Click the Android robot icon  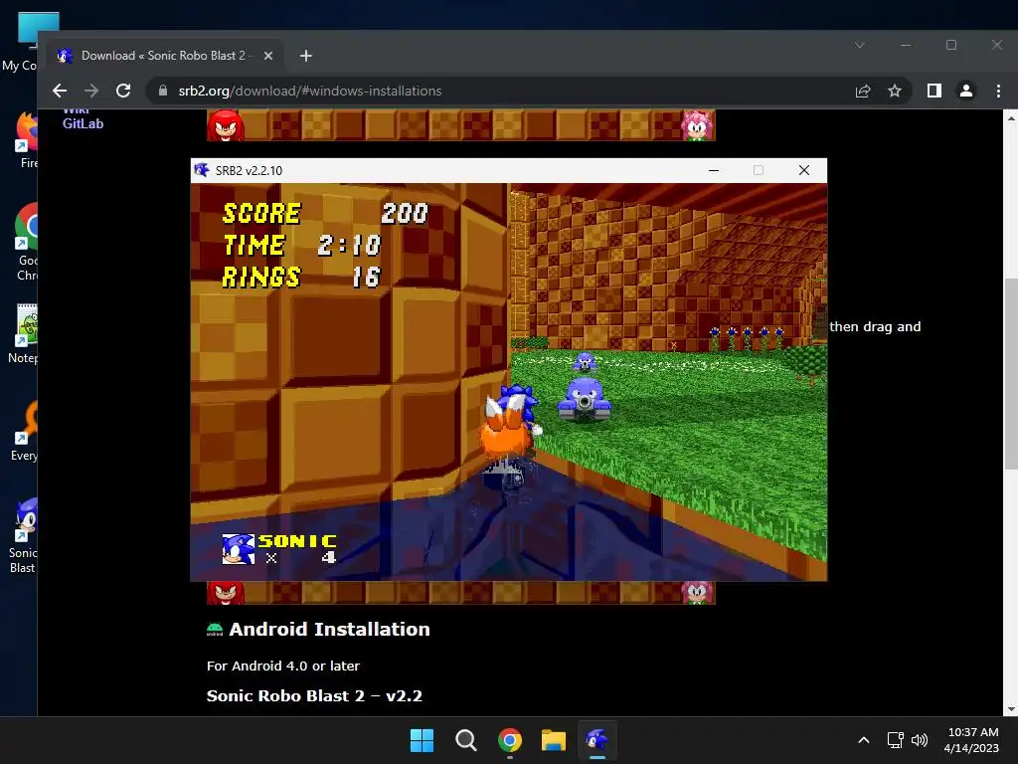215,629
